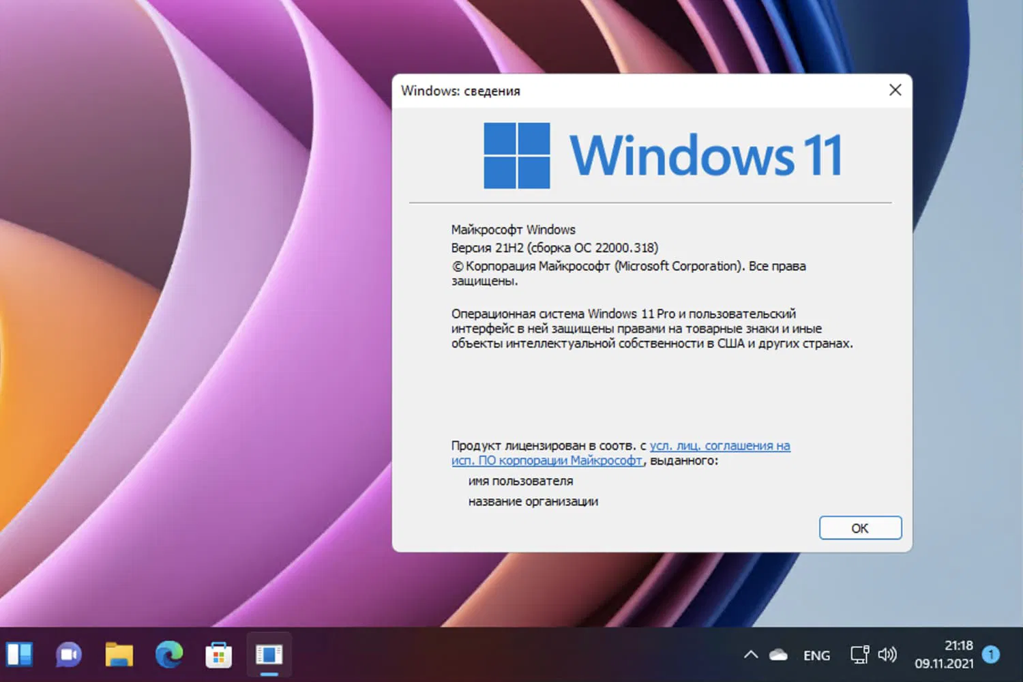Open the Microsoft Store
Viewport: 1023px width, 682px height.
218,654
